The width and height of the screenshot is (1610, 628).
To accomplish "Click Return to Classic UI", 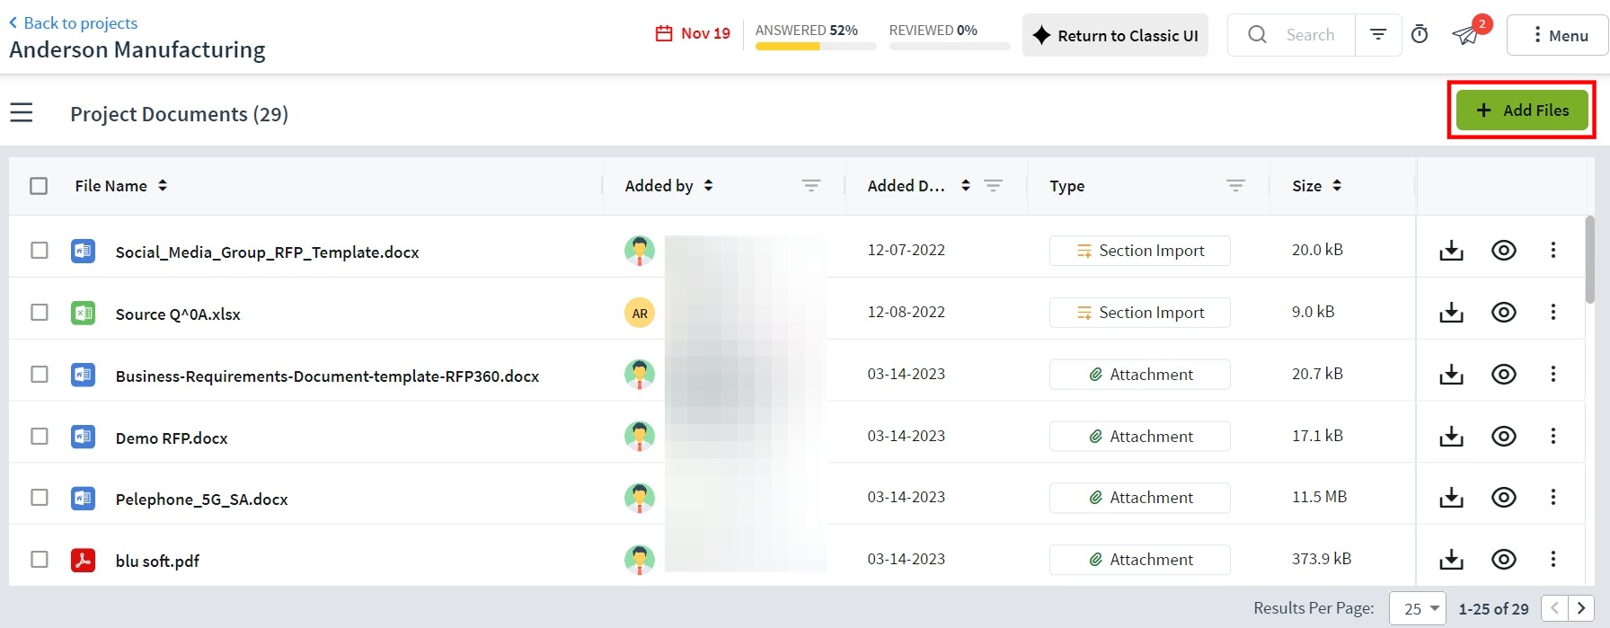I will pyautogui.click(x=1115, y=35).
